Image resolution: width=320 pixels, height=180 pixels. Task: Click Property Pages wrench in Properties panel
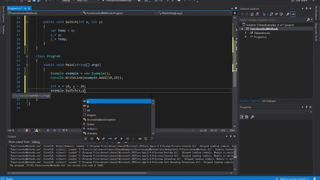point(252,117)
